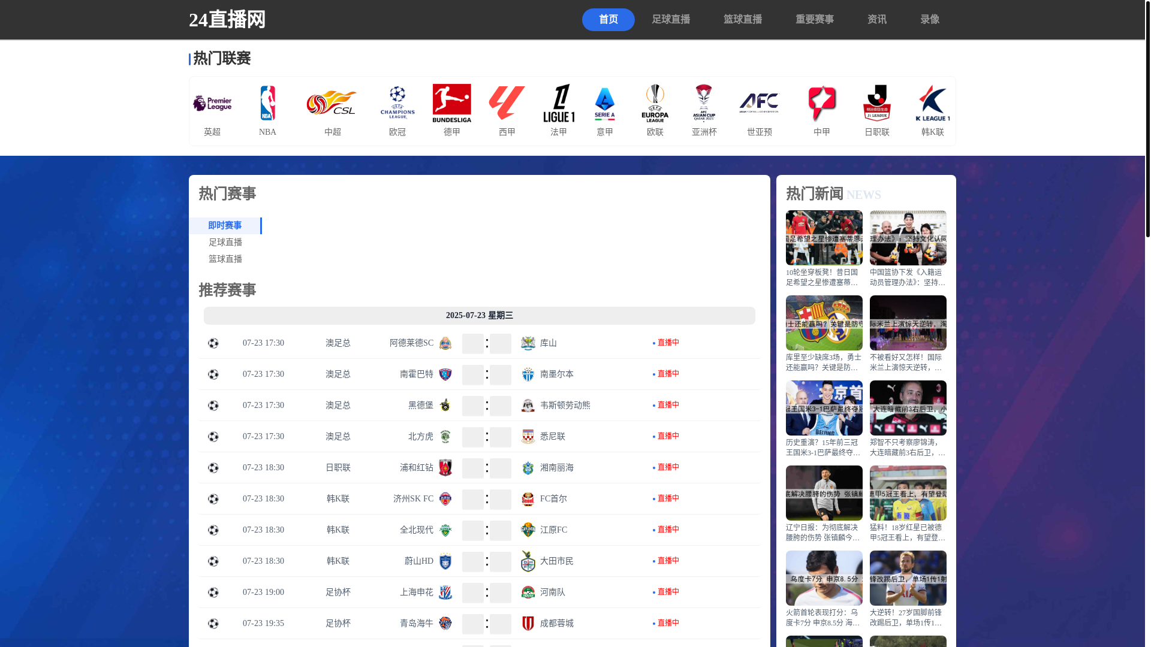Open 直播中 link for 黑德堡 match

[x=666, y=405]
